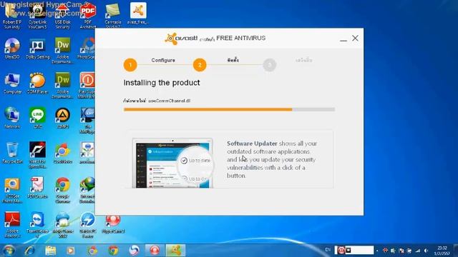Click the Configure step label
This screenshot has width=458, height=257.
(163, 60)
